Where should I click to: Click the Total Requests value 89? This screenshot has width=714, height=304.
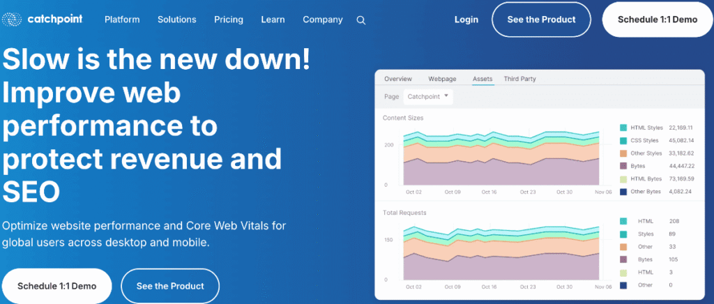[x=672, y=234]
